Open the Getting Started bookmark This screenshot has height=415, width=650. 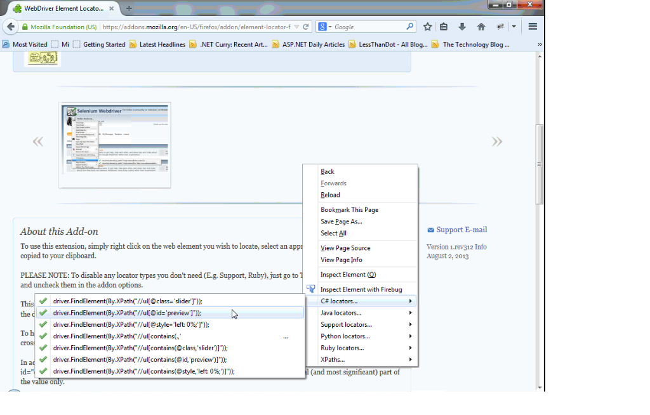click(x=99, y=44)
